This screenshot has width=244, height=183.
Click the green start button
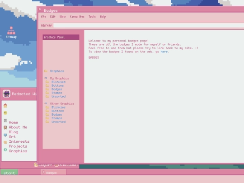pos(9,172)
